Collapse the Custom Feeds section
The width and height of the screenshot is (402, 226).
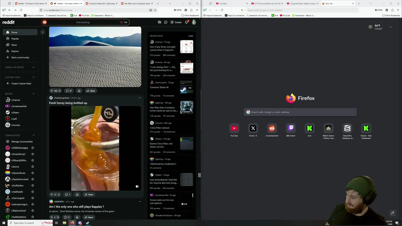[34, 77]
